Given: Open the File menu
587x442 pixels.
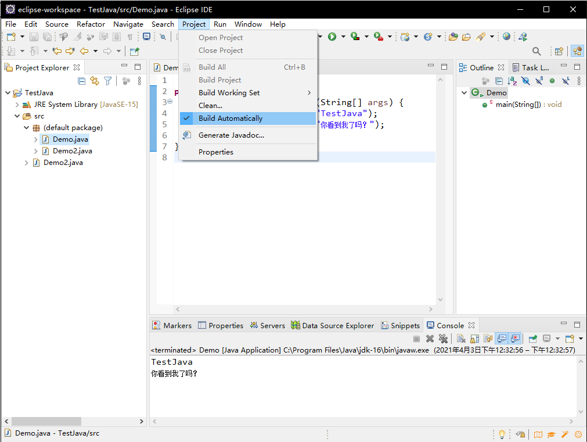Looking at the screenshot, I should (10, 24).
